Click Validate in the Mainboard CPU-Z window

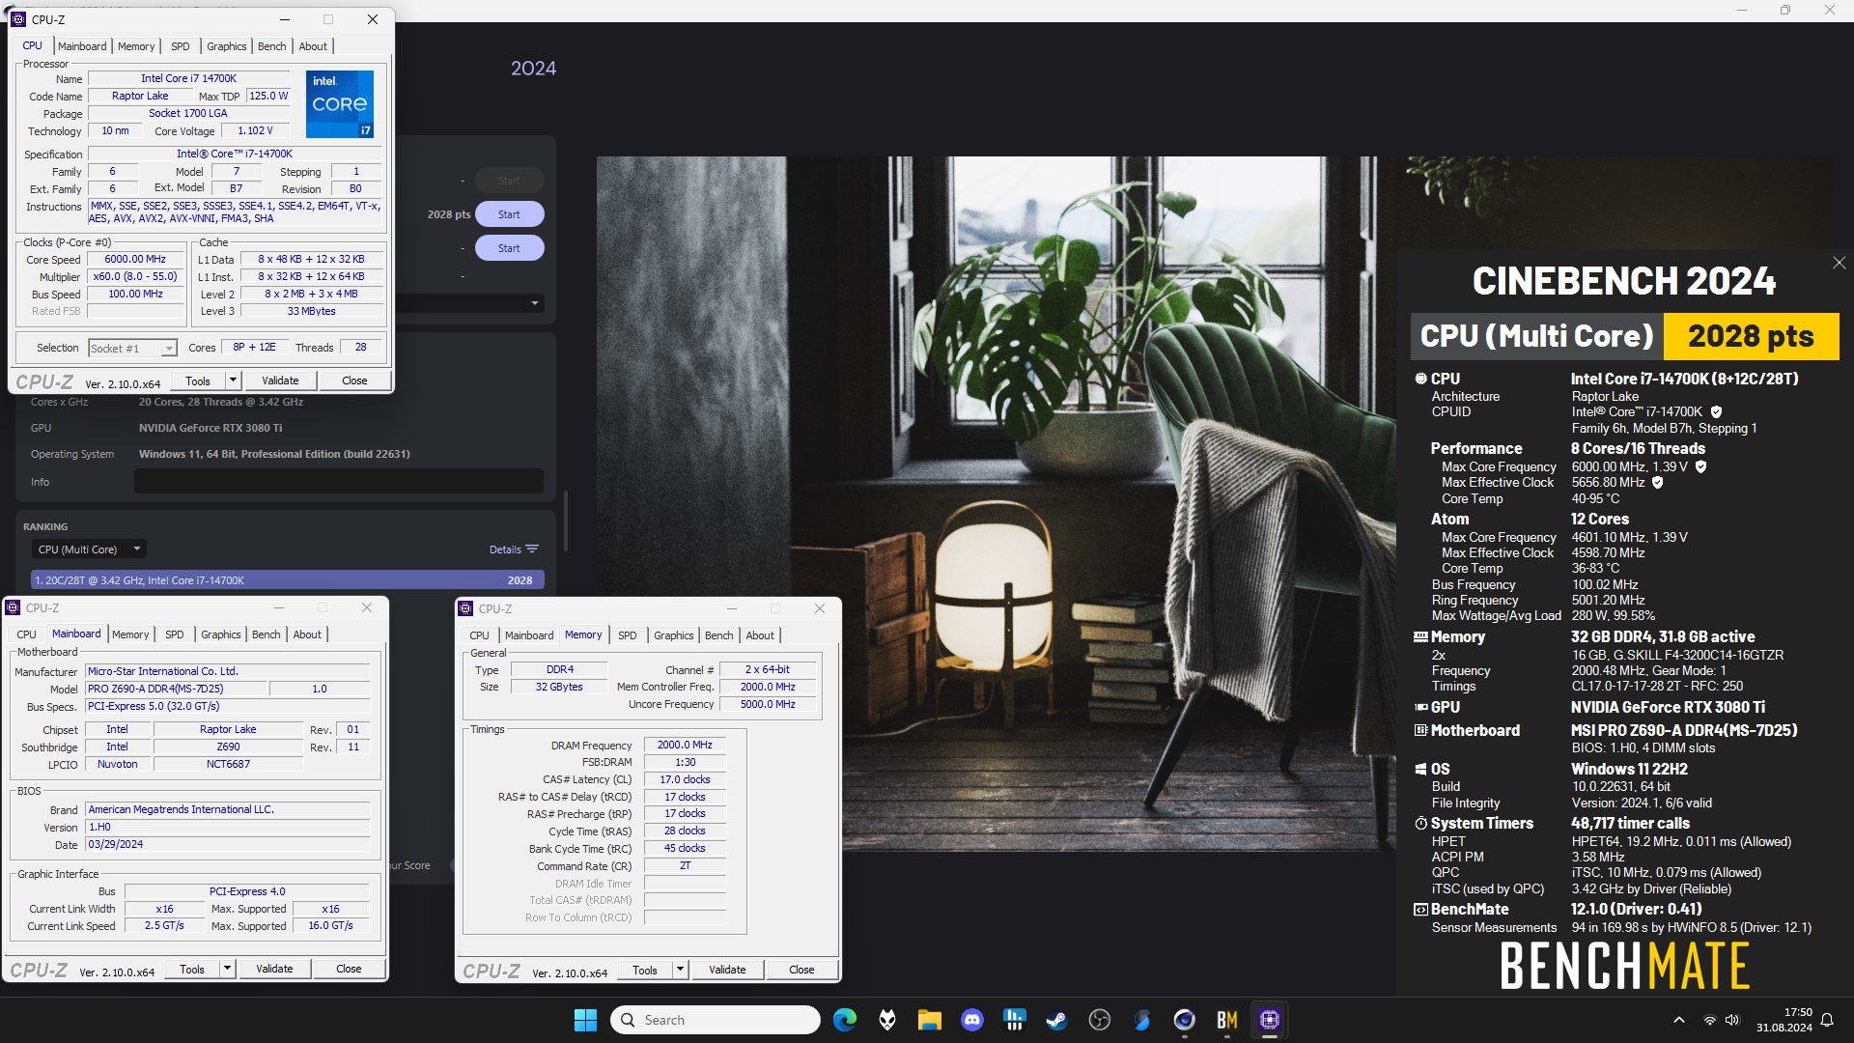[x=274, y=969]
